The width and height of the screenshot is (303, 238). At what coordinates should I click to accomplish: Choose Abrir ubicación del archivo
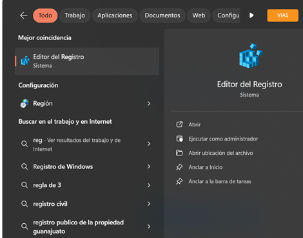[220, 153]
